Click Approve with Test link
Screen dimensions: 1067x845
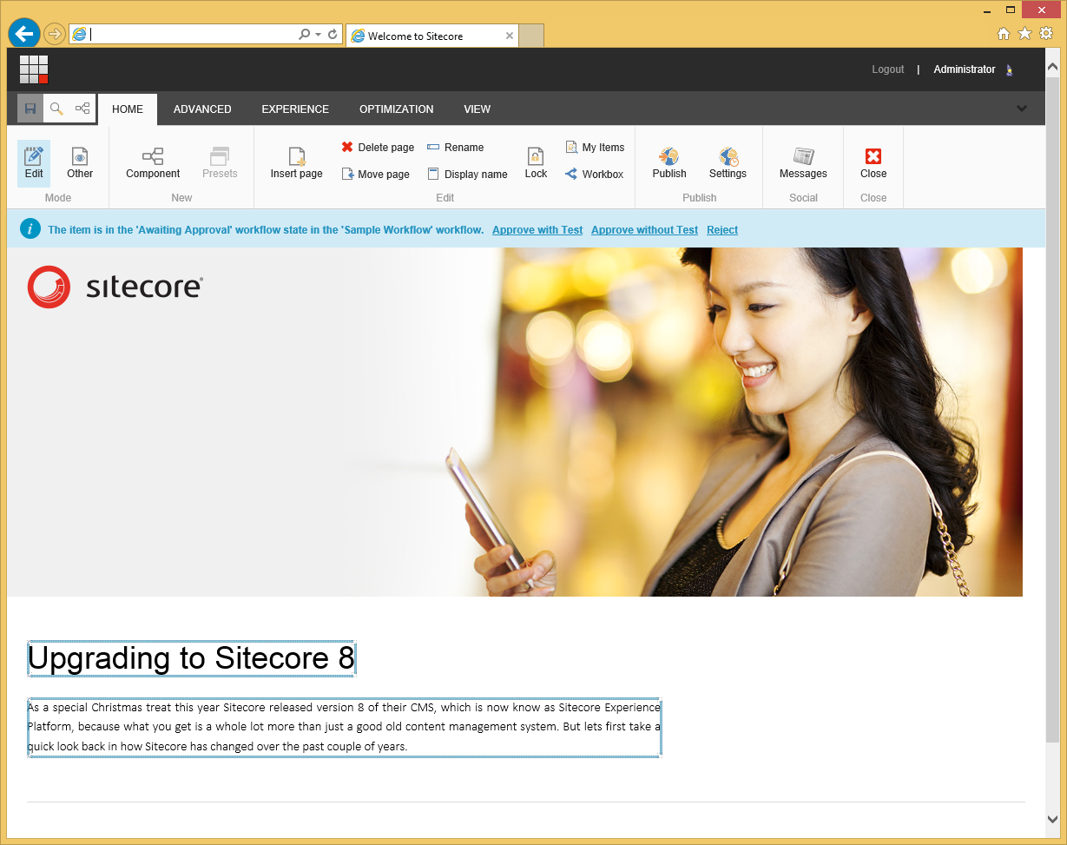[x=537, y=230]
